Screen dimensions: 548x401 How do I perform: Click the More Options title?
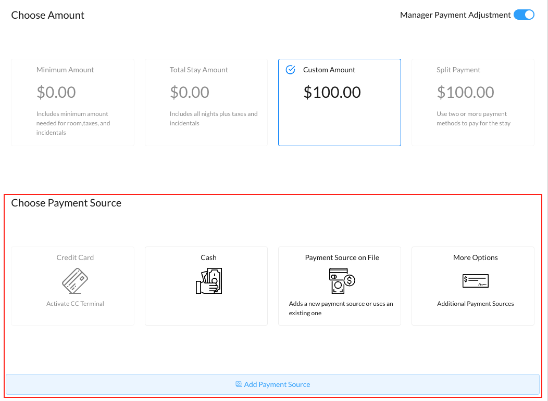475,257
